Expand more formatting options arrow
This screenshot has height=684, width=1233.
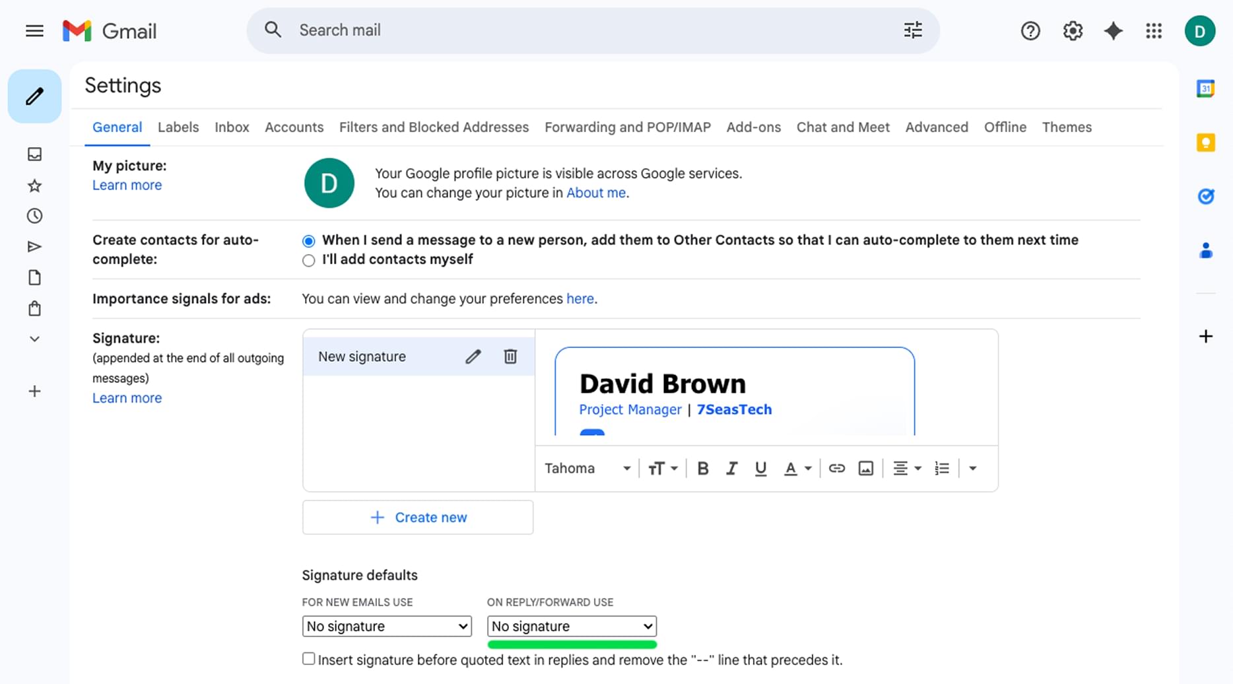(972, 468)
